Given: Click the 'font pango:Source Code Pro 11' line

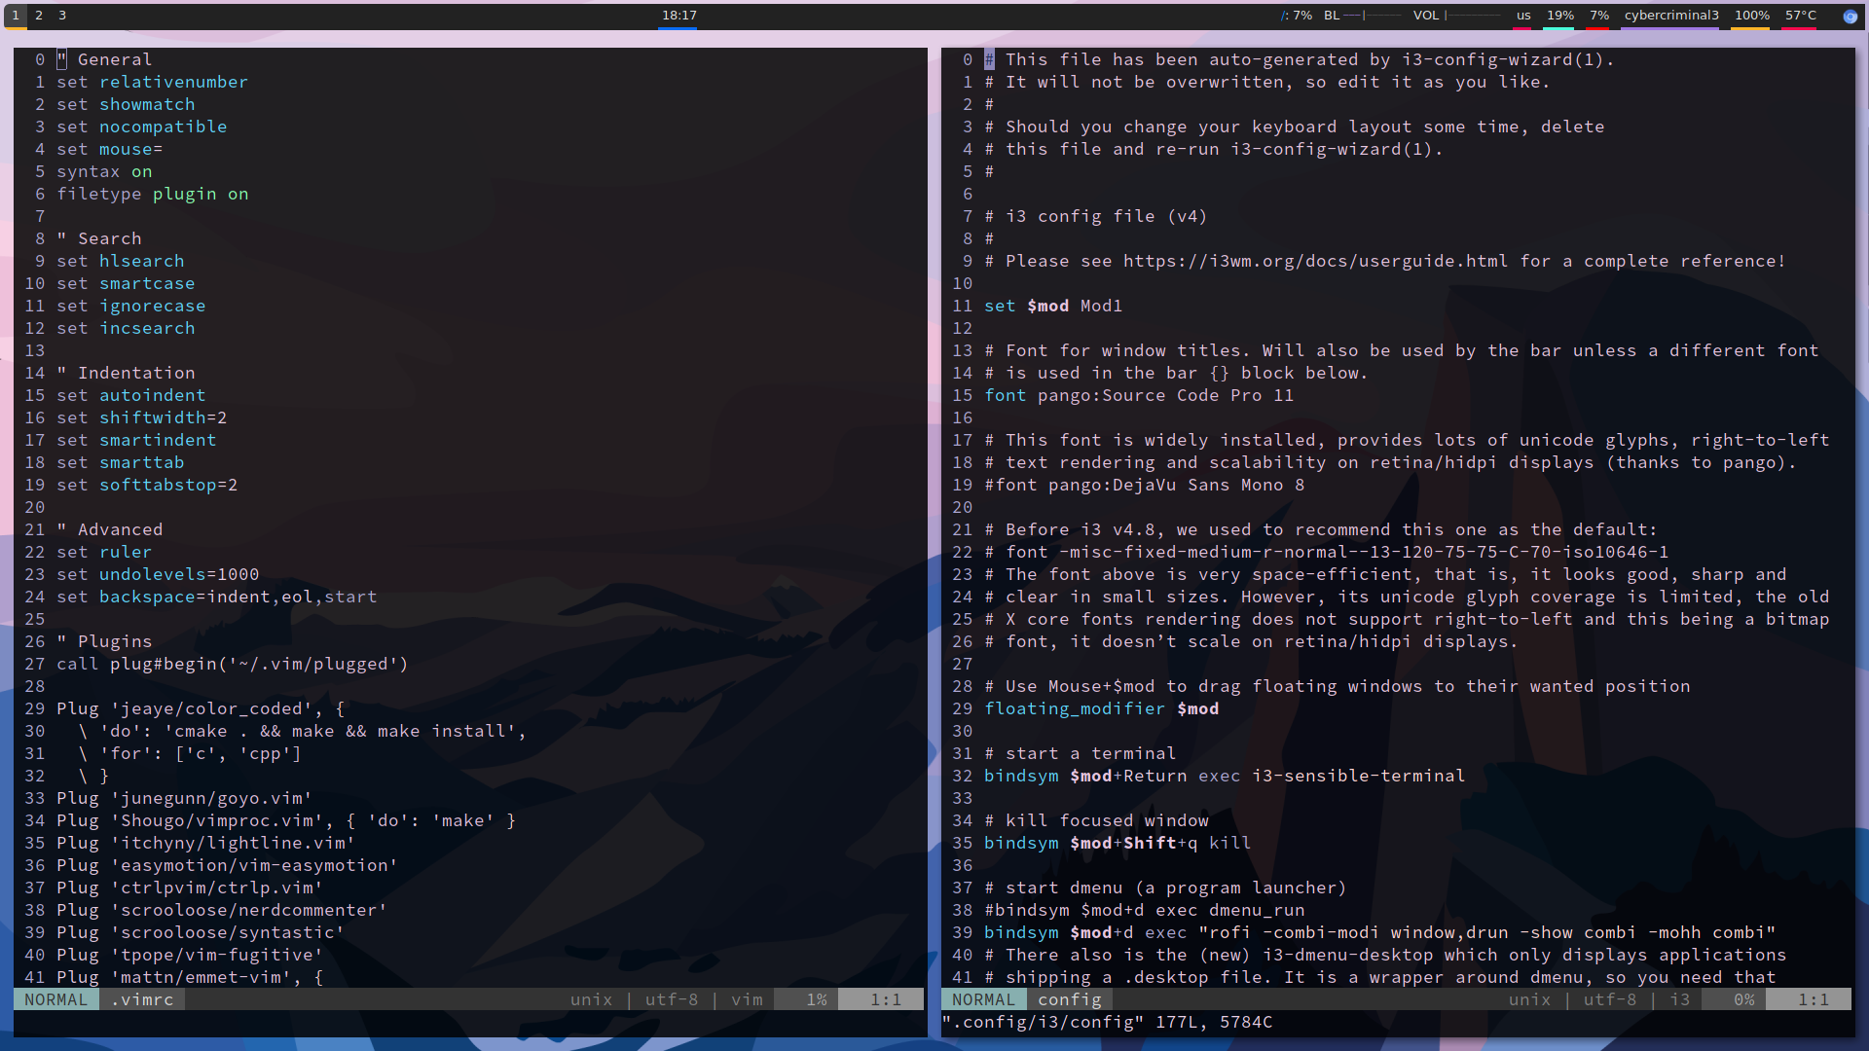Looking at the screenshot, I should [1138, 395].
